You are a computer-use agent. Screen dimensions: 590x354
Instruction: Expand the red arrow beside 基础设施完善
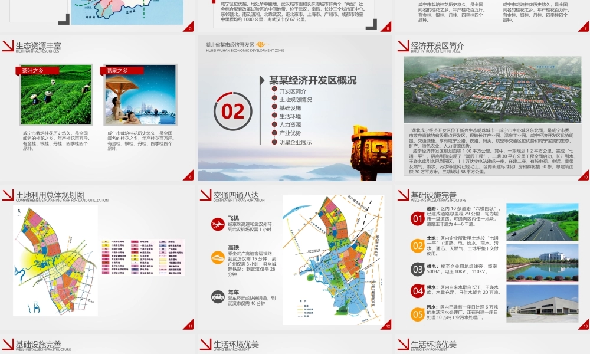tap(402, 195)
